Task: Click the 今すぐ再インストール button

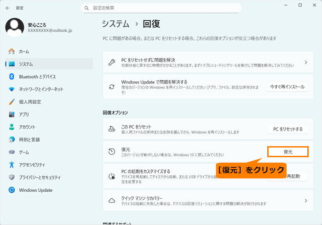Action: (x=287, y=87)
